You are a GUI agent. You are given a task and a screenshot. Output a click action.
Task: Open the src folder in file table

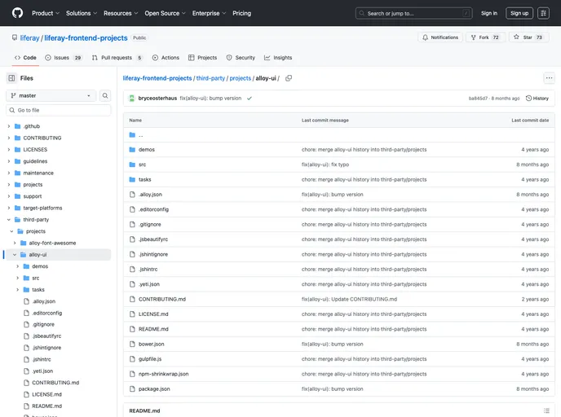point(142,165)
